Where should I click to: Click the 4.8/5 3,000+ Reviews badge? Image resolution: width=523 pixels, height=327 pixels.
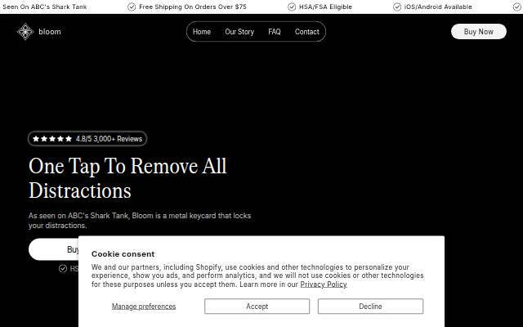pos(87,139)
